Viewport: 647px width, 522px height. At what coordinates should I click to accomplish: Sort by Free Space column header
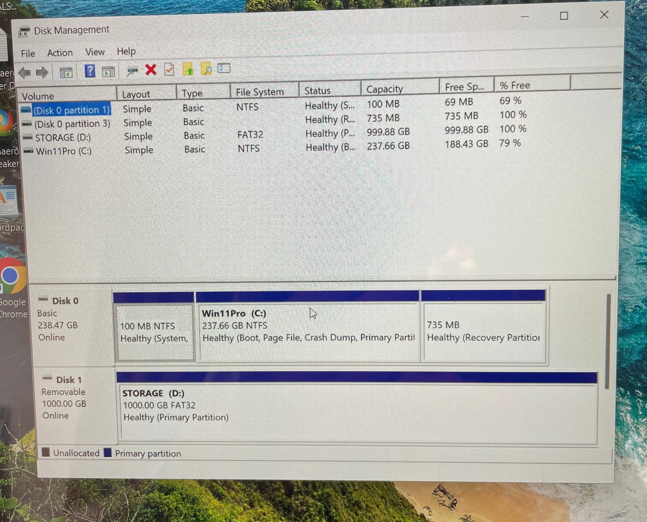pos(467,86)
